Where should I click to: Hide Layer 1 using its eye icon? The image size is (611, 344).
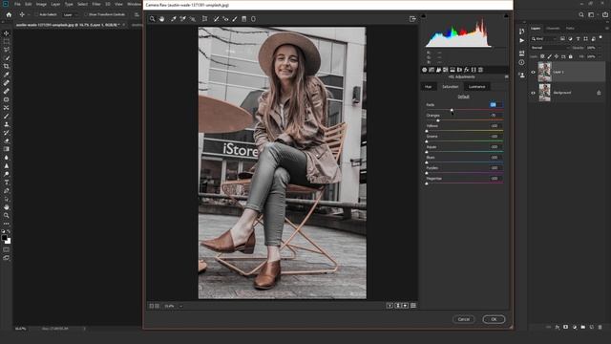[533, 72]
